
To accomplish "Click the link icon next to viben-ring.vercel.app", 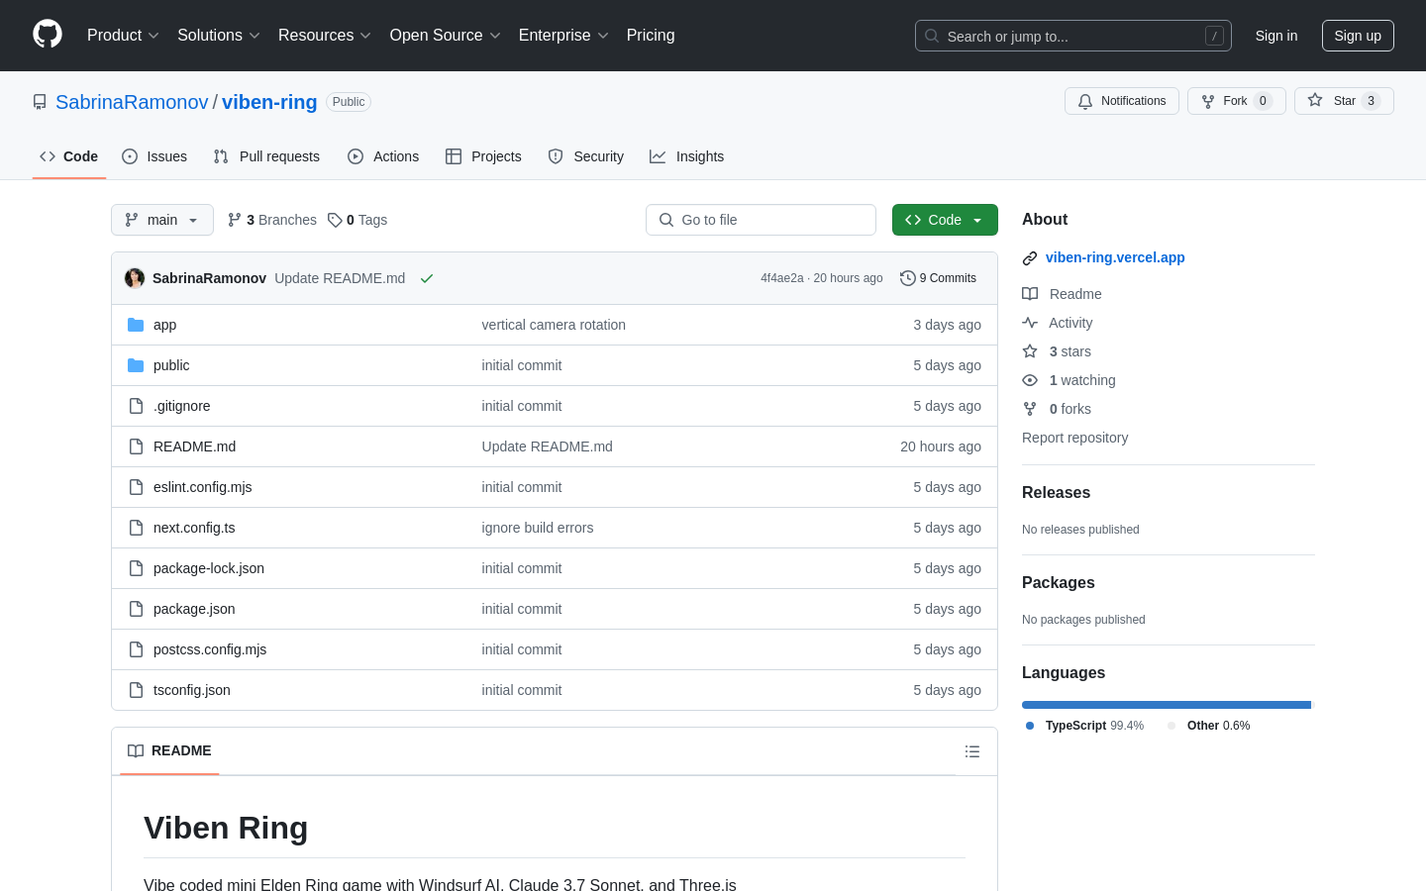I will tap(1030, 258).
